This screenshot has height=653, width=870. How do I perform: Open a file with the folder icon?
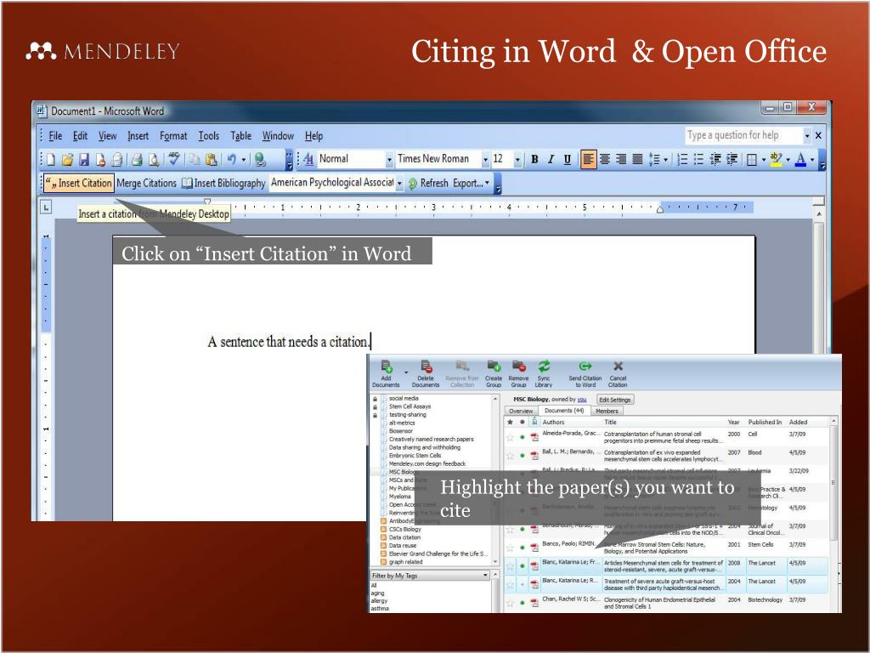67,160
